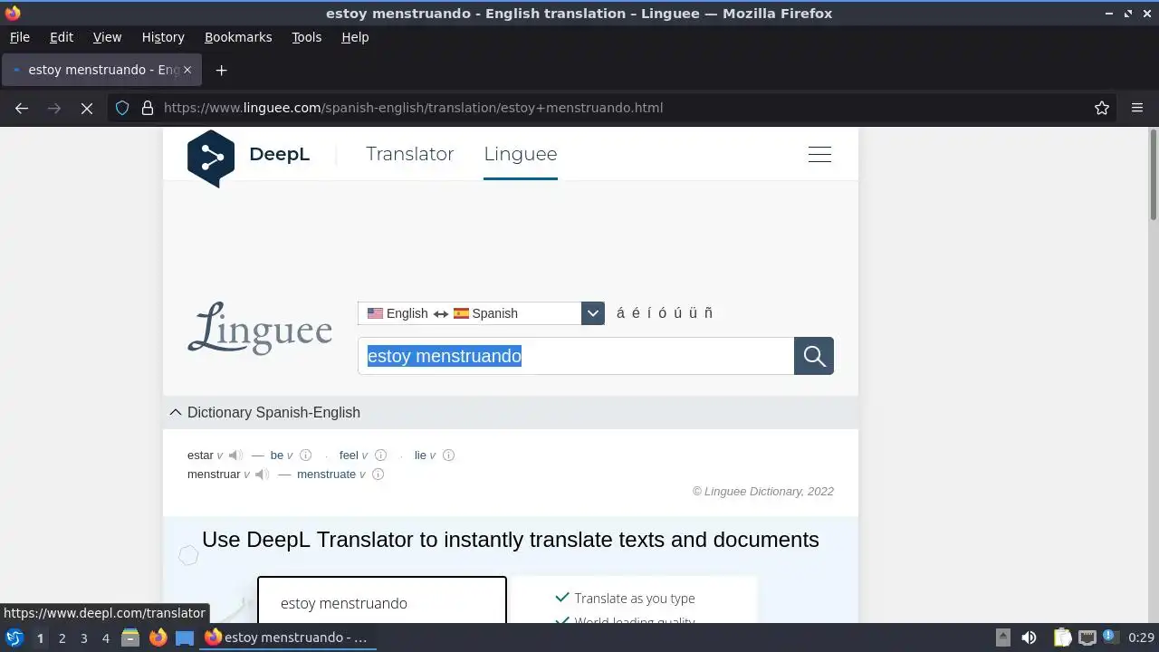View site security padlock info
Viewport: 1159px width, 652px height.
148,108
